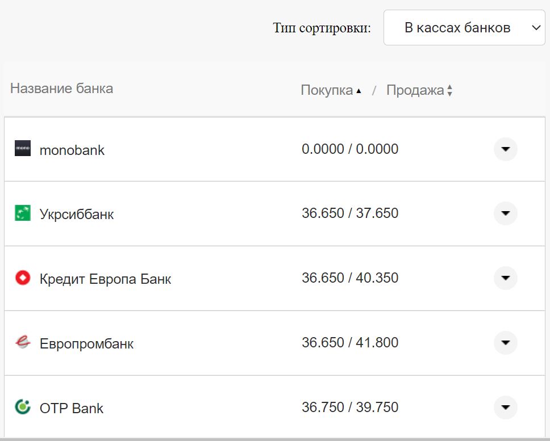Click the Европромбанк logo icon
Screen dimensions: 550x441
tap(23, 343)
